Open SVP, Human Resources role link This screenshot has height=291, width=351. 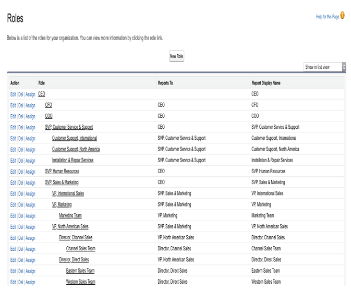click(62, 171)
